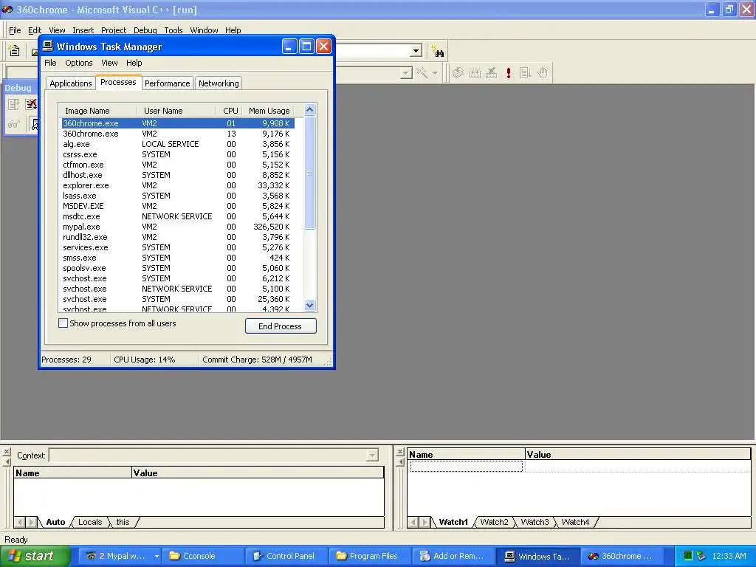The image size is (756, 567).
Task: Click process list scroll down arrow
Action: 309,305
